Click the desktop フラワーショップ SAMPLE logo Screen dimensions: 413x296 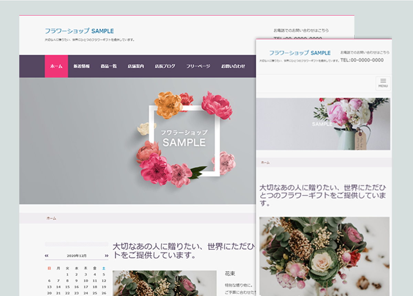[x=79, y=31]
